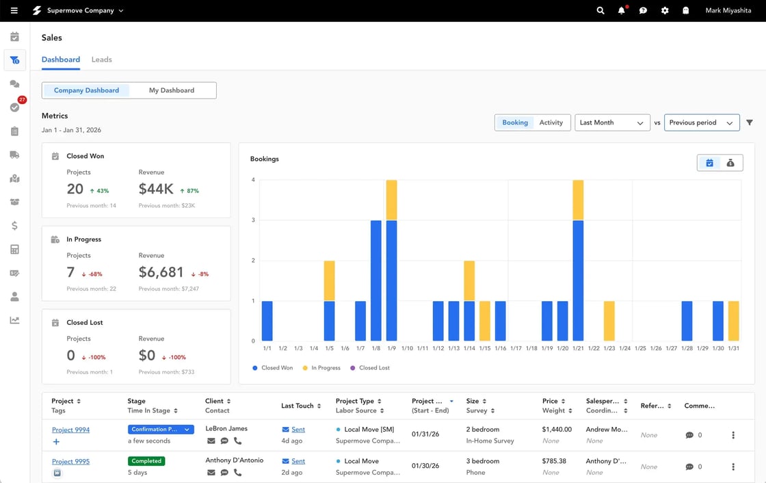This screenshot has height=483, width=766.
Task: Click SMS icon for Anthony D'Antonio
Action: pos(224,472)
